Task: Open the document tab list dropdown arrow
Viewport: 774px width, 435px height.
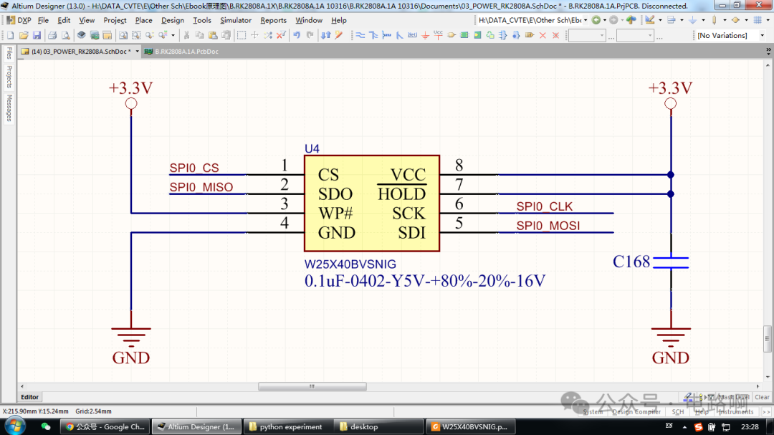Action: (x=768, y=51)
